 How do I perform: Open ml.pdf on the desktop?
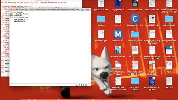tap(118, 19)
